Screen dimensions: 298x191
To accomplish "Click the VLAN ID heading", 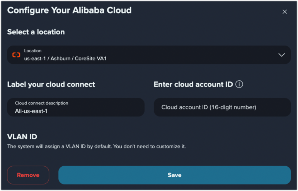I will pos(22,137).
